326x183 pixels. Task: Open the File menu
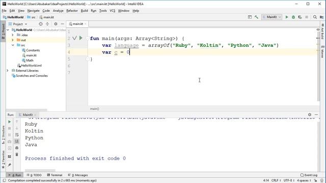pyautogui.click(x=4, y=11)
